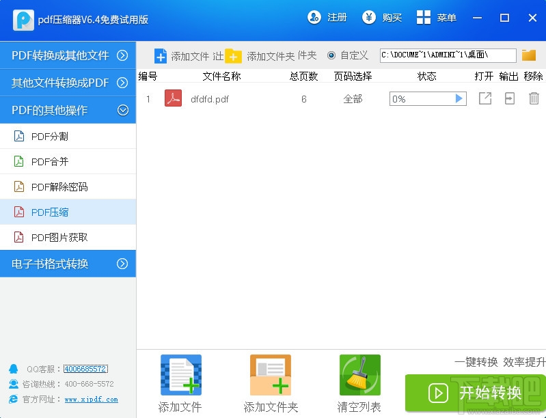Image resolution: width=546 pixels, height=418 pixels.
Task: Open dfdfd.pdf with the open icon
Action: 485,98
